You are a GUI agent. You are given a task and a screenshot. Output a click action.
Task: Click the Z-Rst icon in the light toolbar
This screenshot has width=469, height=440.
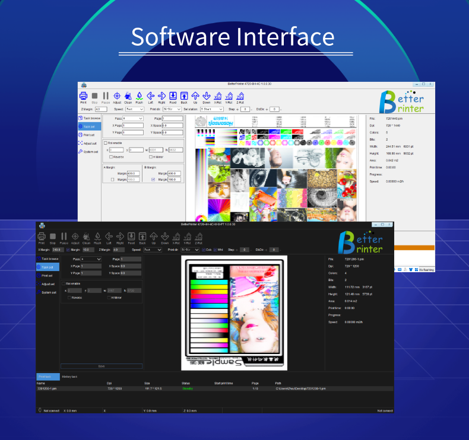click(240, 95)
